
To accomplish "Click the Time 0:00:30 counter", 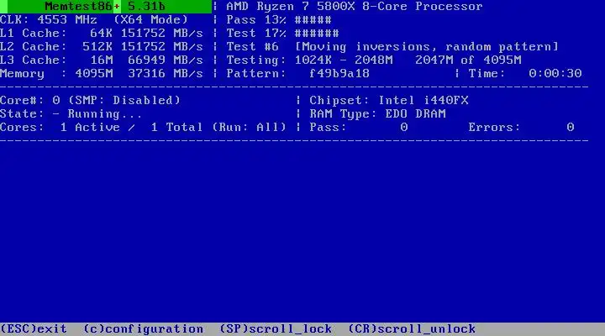I will pyautogui.click(x=524, y=74).
